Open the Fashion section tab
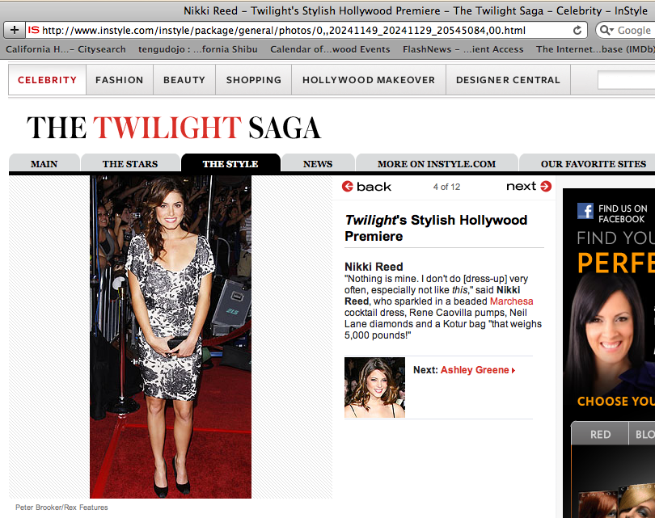Image resolution: width=655 pixels, height=518 pixels. pos(120,80)
